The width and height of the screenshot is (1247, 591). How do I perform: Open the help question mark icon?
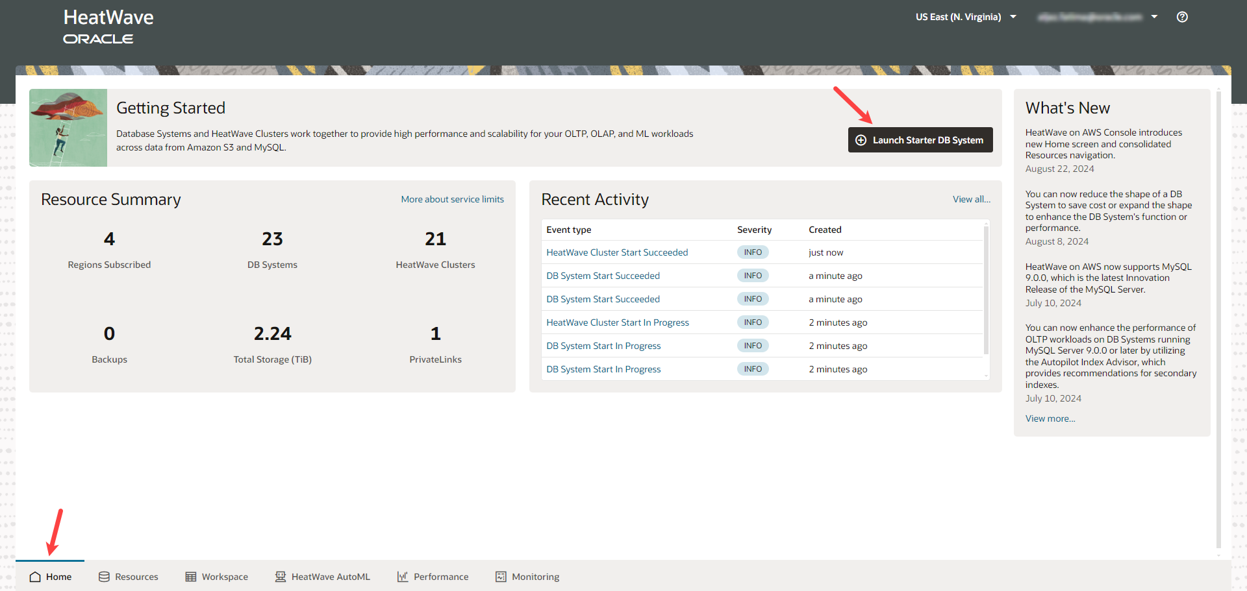pyautogui.click(x=1182, y=17)
